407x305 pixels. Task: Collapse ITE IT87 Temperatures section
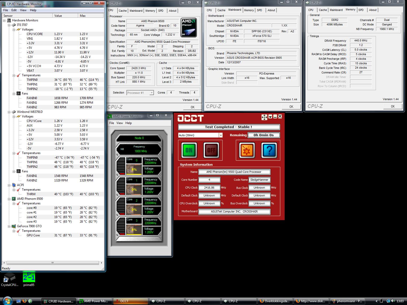pos(14,75)
